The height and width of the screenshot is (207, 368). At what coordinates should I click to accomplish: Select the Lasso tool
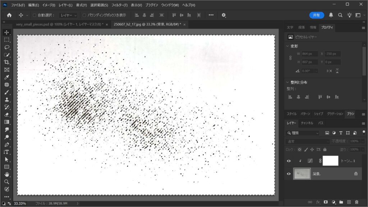pos(6,47)
